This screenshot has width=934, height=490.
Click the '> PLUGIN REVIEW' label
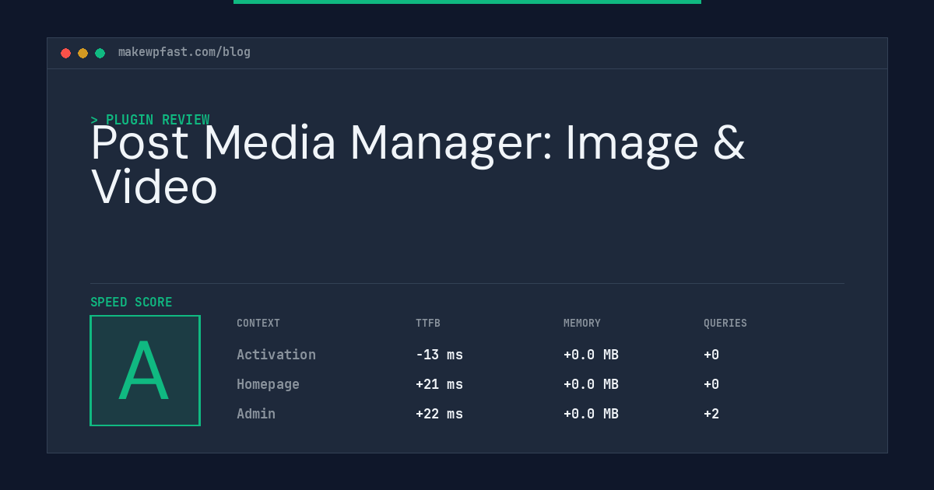(150, 120)
